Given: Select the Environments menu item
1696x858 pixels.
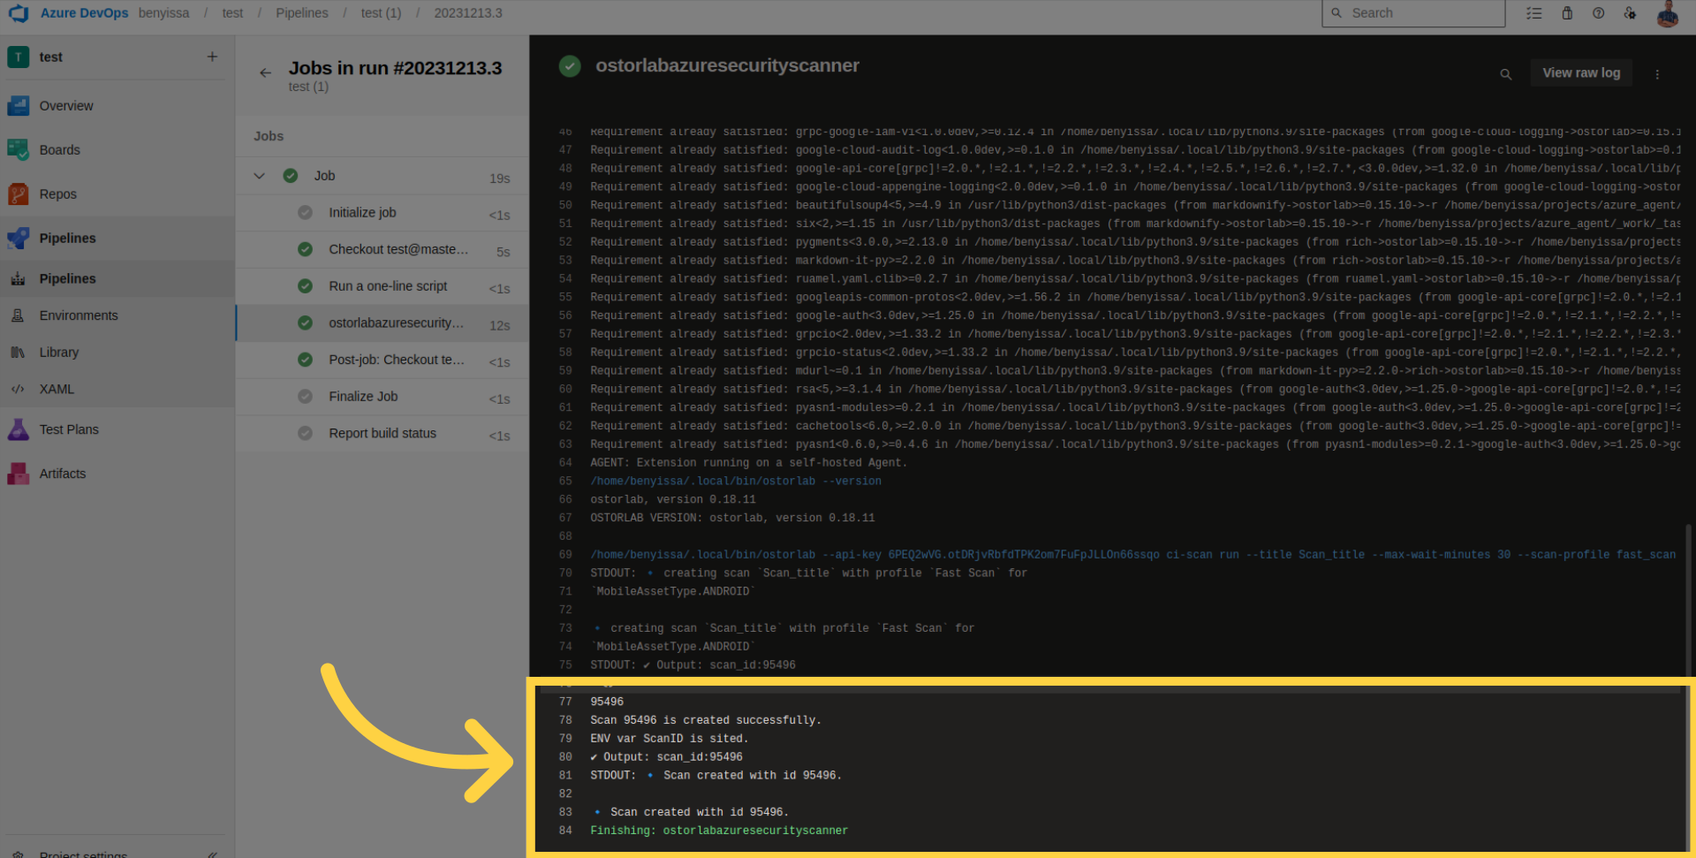Looking at the screenshot, I should 78,315.
